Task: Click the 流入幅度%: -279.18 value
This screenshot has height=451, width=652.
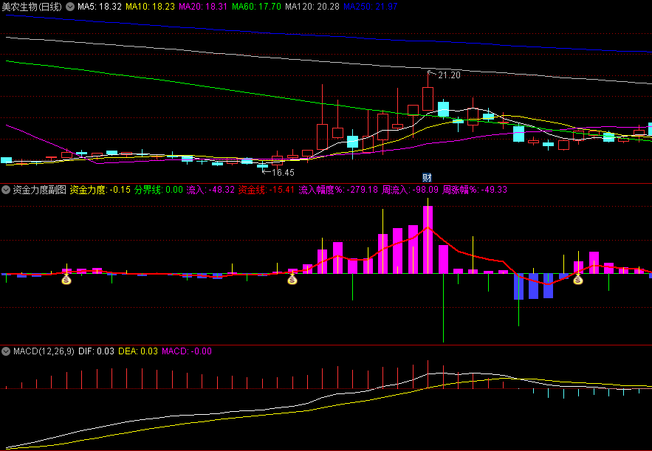Action: (x=338, y=190)
